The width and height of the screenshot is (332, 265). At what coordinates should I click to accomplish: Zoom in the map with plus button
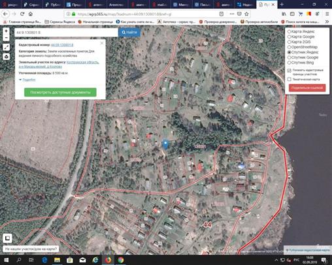[x=6, y=31]
